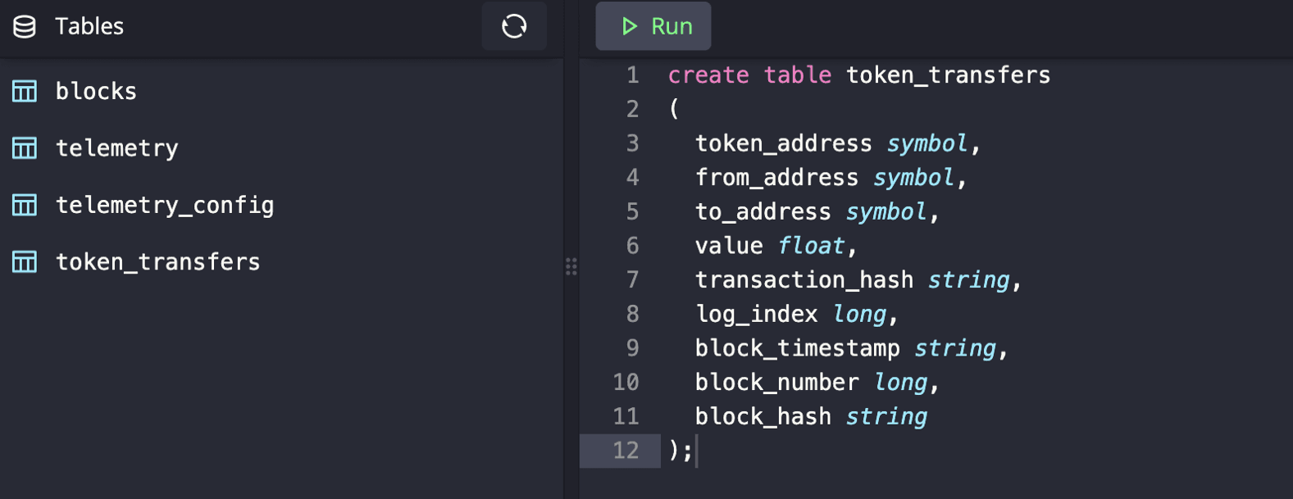The image size is (1293, 499).
Task: Select the blocks table name
Action: click(x=96, y=91)
